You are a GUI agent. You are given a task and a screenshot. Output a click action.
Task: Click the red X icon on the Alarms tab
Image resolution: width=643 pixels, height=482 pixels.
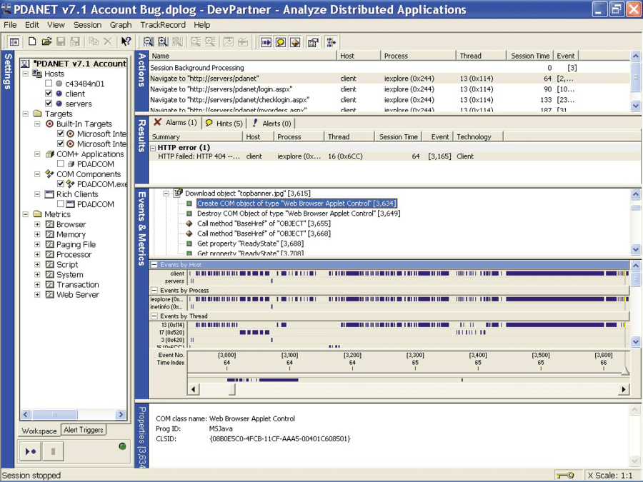(157, 122)
